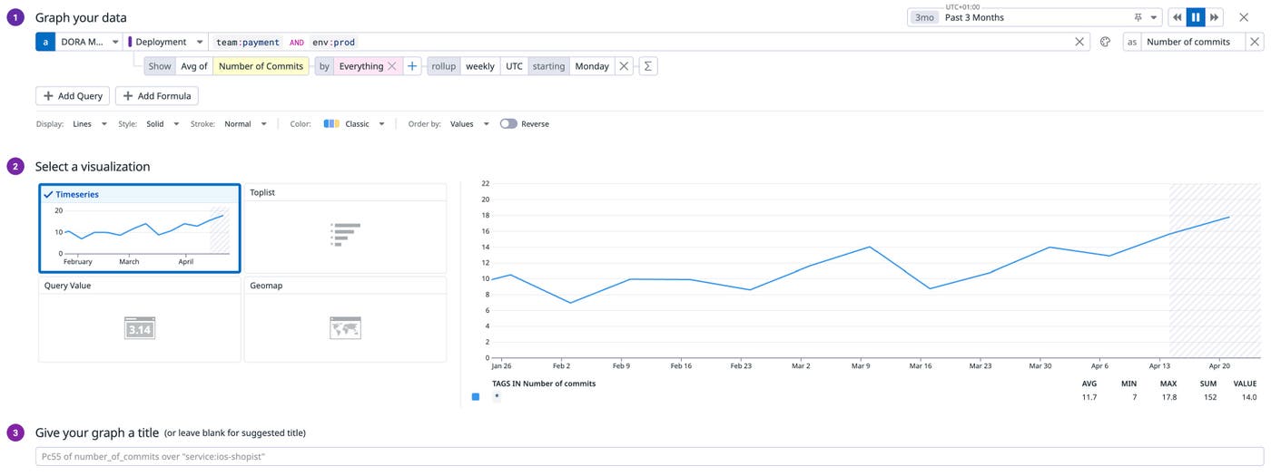The height and width of the screenshot is (476, 1271).
Task: Select the Timeseries visualization
Action: [x=140, y=228]
